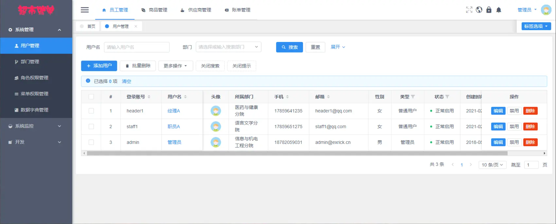
Task: Select the header1 row checkbox
Action: 91,111
